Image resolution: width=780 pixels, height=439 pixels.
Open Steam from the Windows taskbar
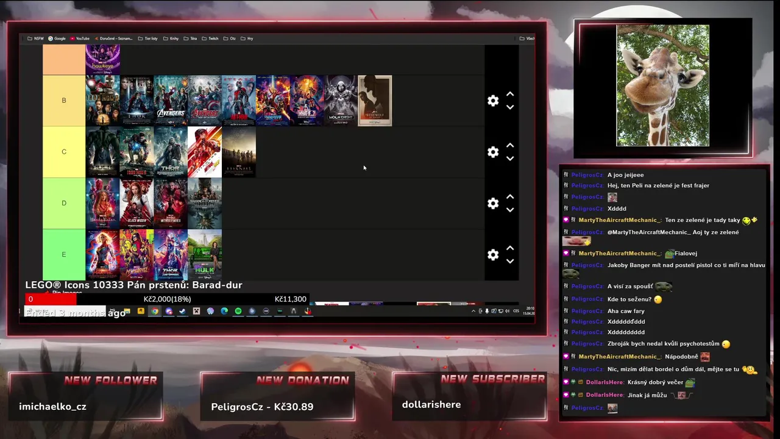[182, 311]
